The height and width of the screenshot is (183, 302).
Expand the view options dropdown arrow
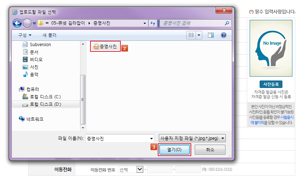(x=199, y=35)
